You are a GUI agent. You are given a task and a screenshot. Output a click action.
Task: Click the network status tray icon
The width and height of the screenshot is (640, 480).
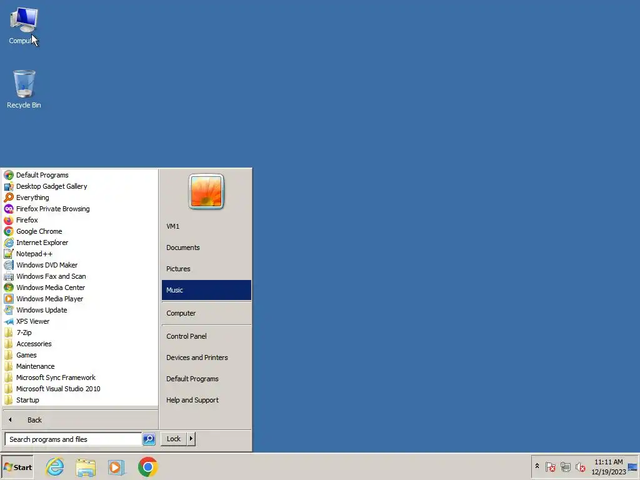[x=565, y=466]
